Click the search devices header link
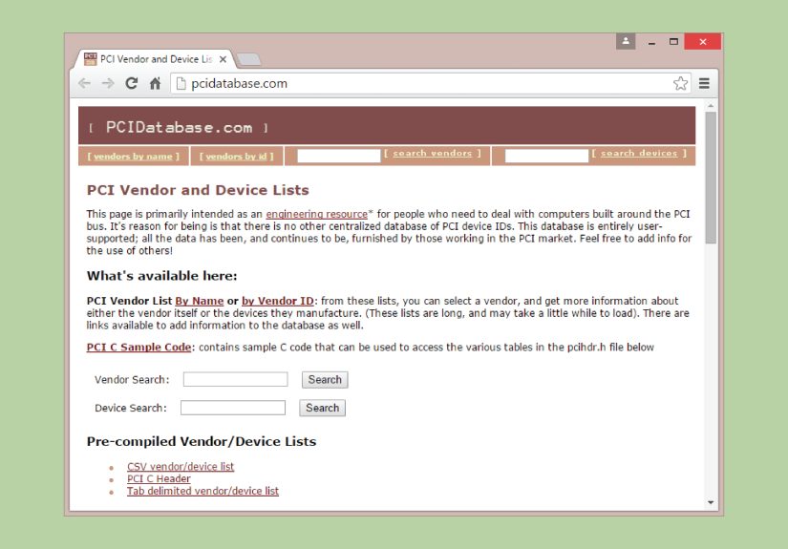This screenshot has width=788, height=549. (639, 153)
